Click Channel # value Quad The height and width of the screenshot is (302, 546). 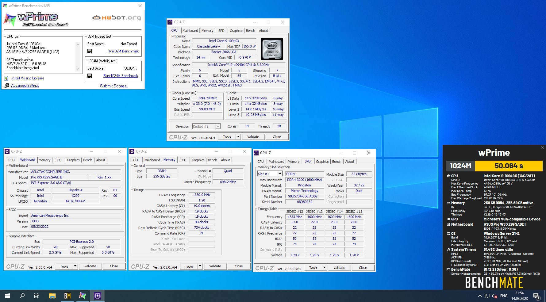228,171
